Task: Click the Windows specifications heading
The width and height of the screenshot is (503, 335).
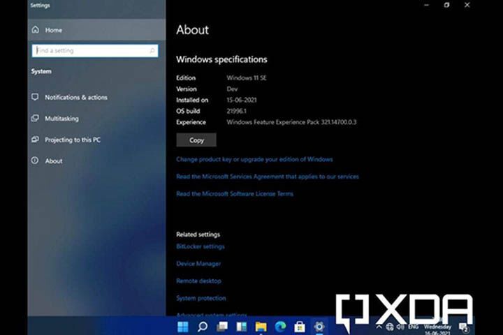Action: (221, 59)
